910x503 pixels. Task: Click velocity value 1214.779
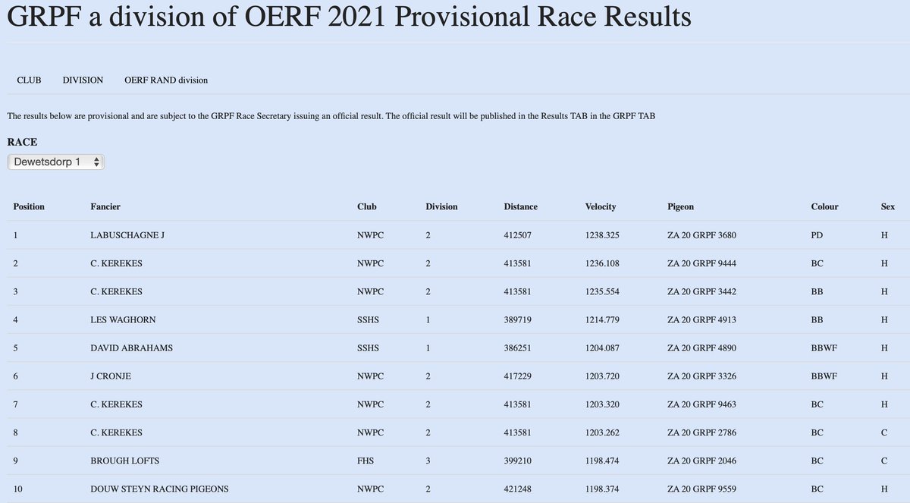tap(603, 320)
